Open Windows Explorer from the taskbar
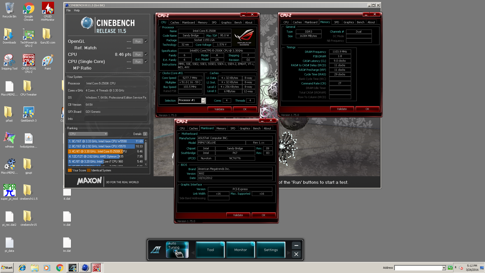The image size is (485, 273). pos(35,268)
